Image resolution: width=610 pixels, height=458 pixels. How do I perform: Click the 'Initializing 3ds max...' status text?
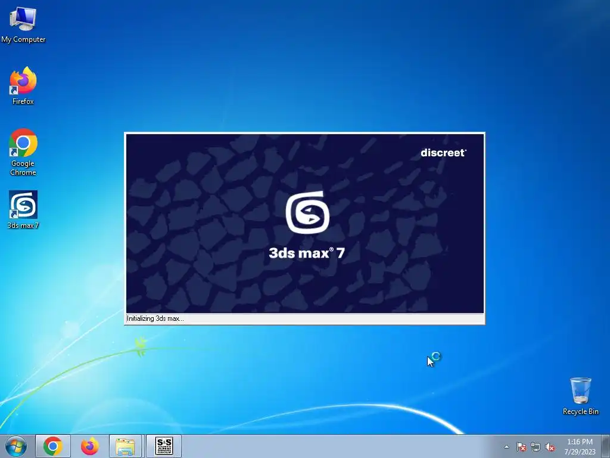pos(155,318)
